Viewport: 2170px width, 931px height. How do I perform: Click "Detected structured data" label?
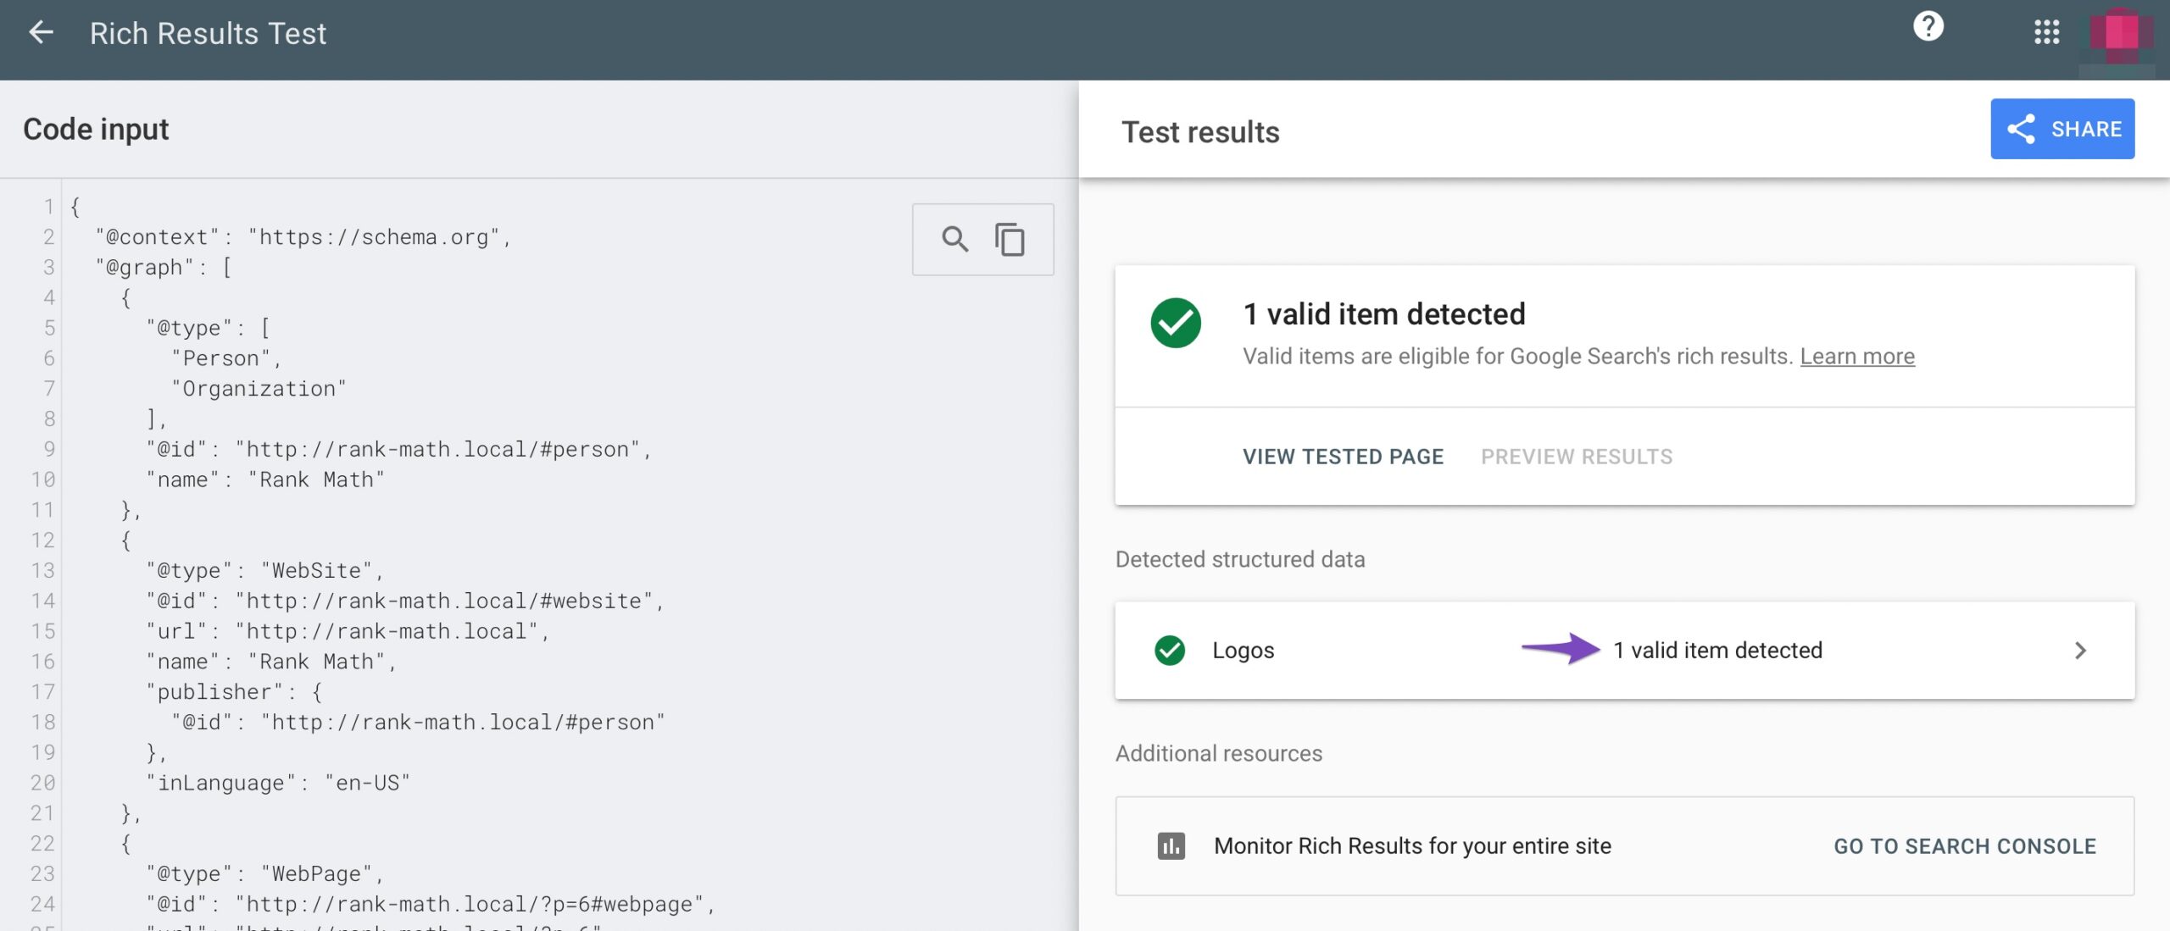click(x=1240, y=559)
